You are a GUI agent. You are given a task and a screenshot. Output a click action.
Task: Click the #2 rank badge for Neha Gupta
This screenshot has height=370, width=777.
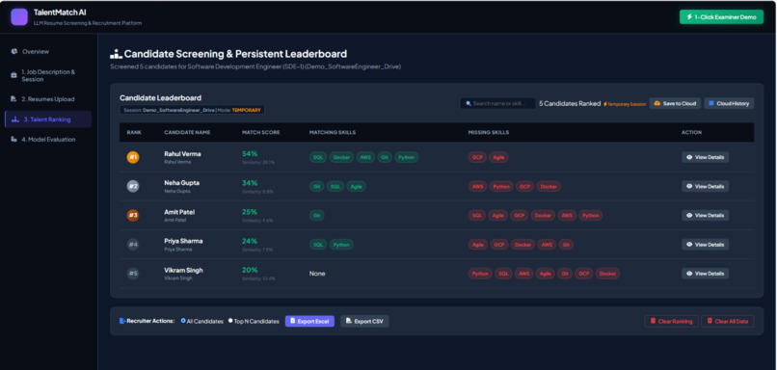tap(133, 186)
